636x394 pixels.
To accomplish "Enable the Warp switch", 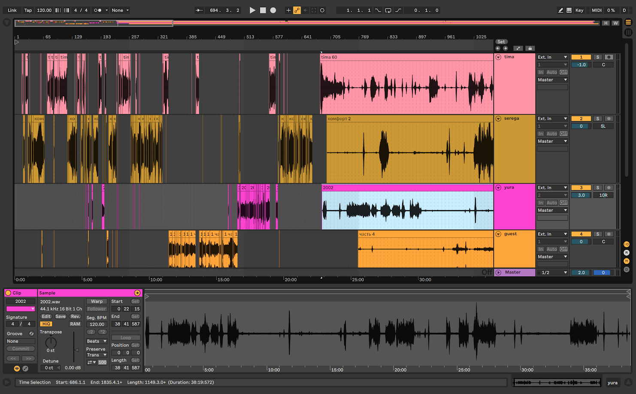I will [x=97, y=301].
